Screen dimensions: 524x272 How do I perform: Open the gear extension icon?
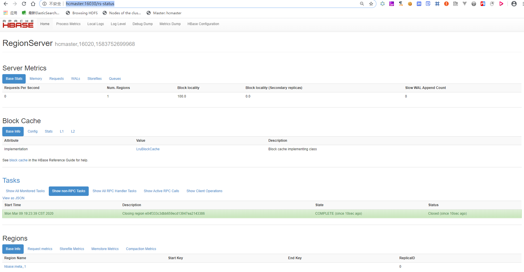coord(474,4)
